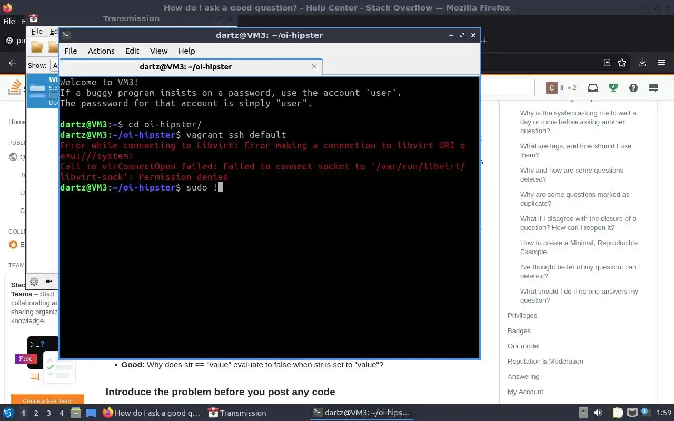Toggle Firefox reader view icon
This screenshot has height=421, width=674.
[x=607, y=63]
